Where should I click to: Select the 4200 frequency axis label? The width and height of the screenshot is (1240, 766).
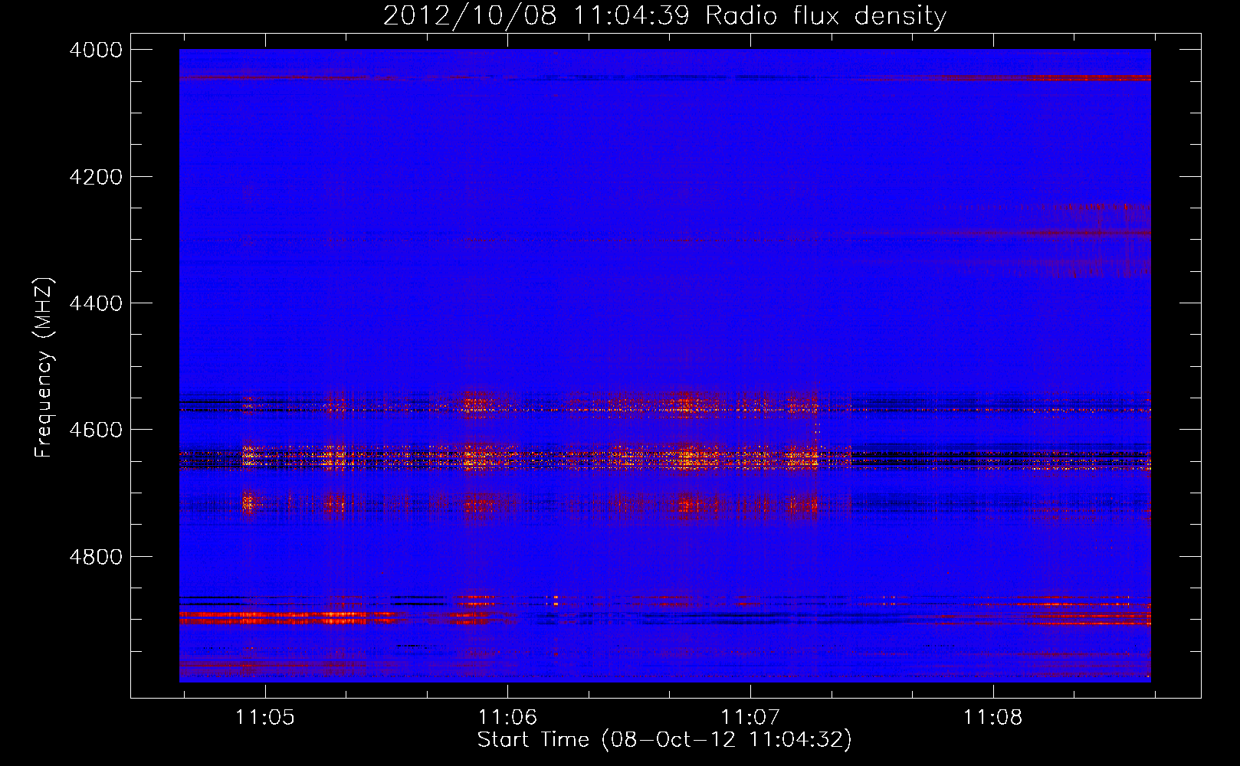click(x=96, y=177)
